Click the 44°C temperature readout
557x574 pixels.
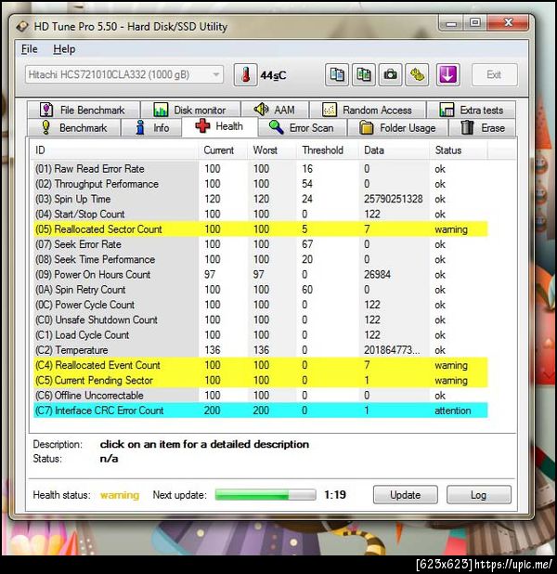point(273,75)
